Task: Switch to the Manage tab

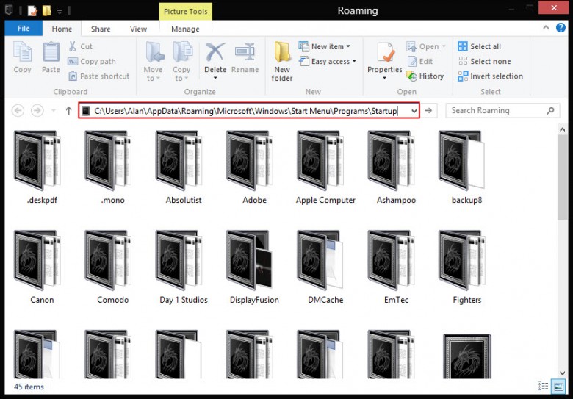Action: [x=185, y=29]
